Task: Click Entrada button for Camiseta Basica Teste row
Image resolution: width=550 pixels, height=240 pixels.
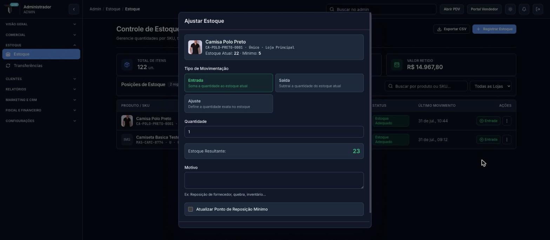Action: point(488,140)
